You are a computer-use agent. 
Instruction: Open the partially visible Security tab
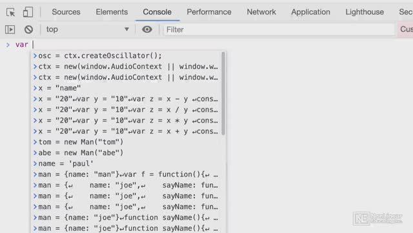pos(406,12)
